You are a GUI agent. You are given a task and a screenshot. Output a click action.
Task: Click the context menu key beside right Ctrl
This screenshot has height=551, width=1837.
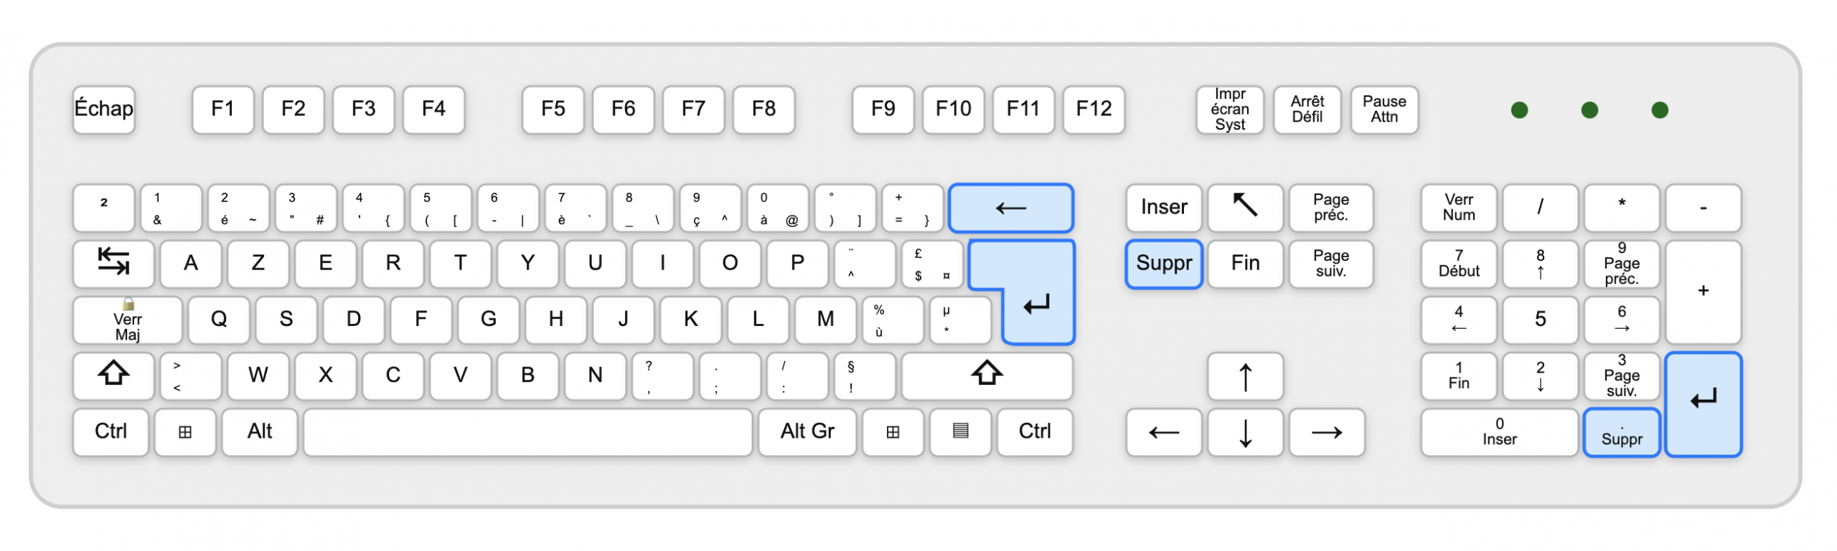point(960,432)
